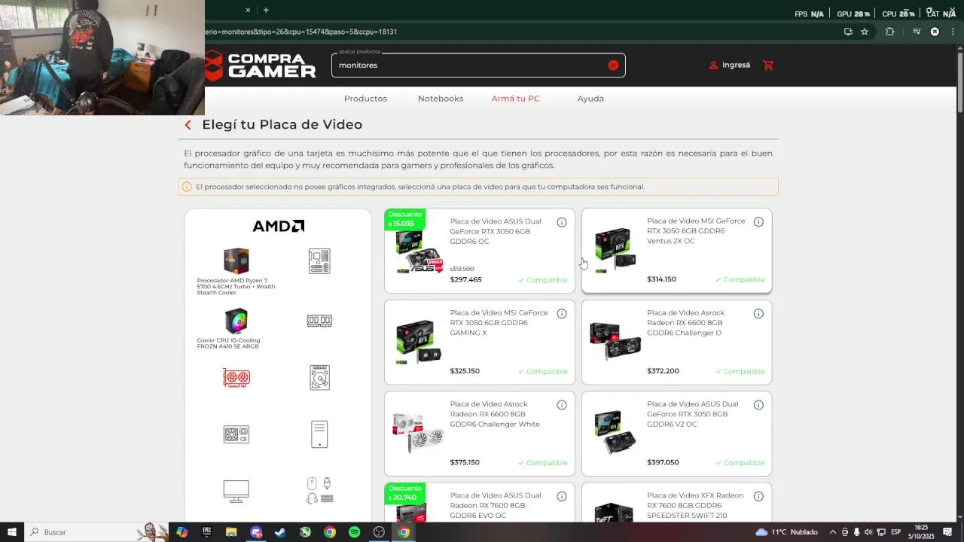Select the power supply step icon
964x542 pixels.
tap(236, 434)
